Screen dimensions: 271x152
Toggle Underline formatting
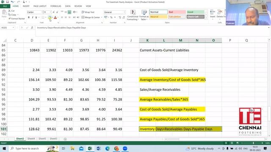[36, 17]
